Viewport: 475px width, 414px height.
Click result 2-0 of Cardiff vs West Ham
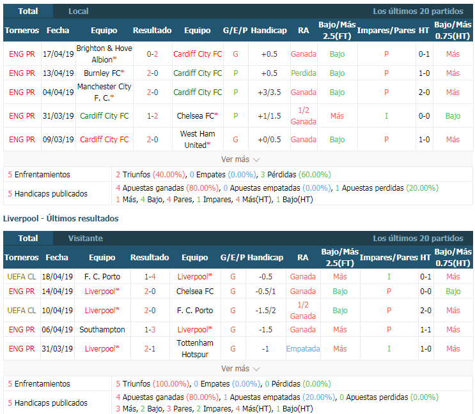[152, 139]
